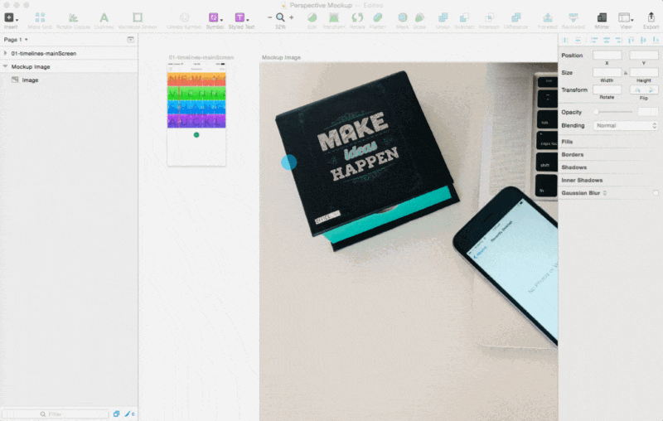The image size is (663, 421).
Task: Click the Create Symbol icon
Action: [x=184, y=17]
